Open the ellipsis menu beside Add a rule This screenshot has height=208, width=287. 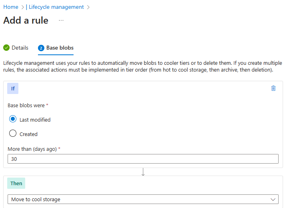click(x=61, y=20)
